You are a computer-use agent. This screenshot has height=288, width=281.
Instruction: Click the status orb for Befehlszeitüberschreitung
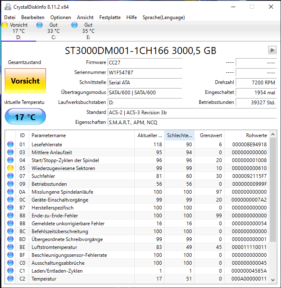[x=10, y=231]
